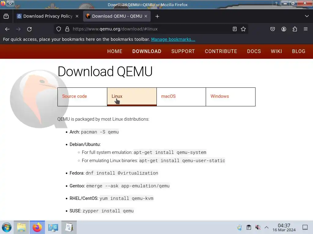Image resolution: width=313 pixels, height=234 pixels.
Task: Open extensions puzzle icon
Action: 295,29
